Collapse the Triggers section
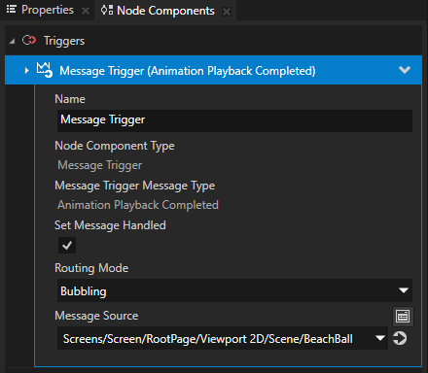The width and height of the screenshot is (428, 373). pyautogui.click(x=12, y=41)
